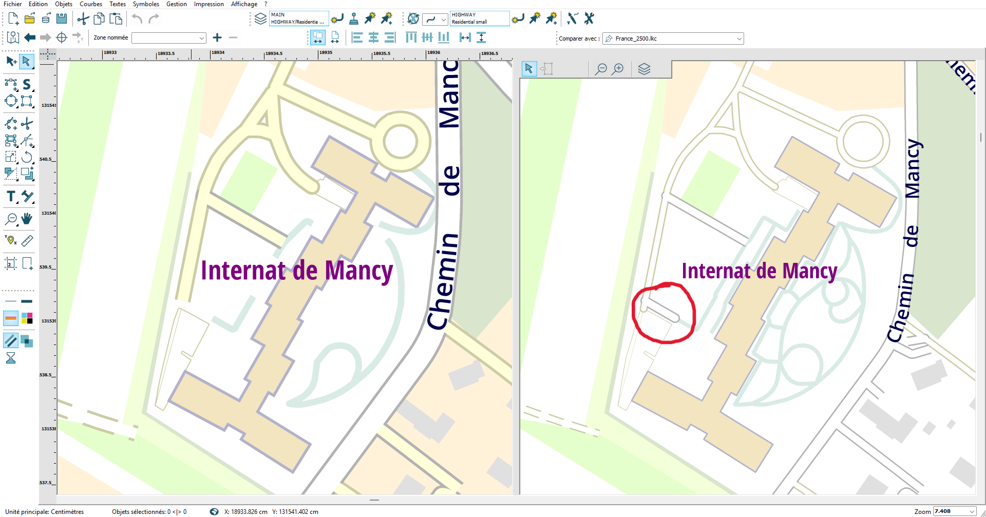The width and height of the screenshot is (986, 517).
Task: Click the save file icon
Action: [x=62, y=19]
